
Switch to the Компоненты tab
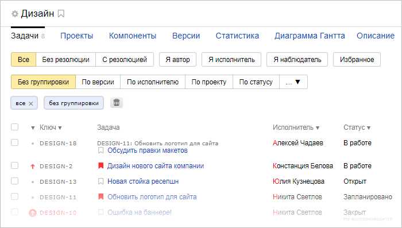point(133,36)
